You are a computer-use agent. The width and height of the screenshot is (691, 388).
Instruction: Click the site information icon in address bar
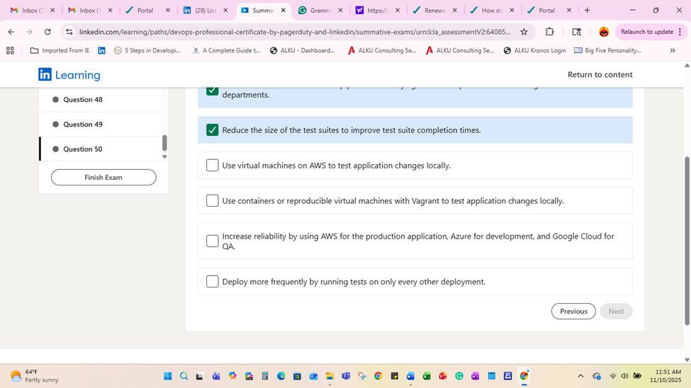tap(69, 32)
